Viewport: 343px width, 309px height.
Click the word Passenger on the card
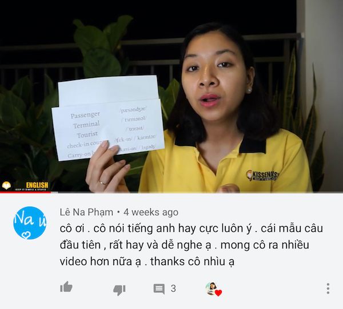pyautogui.click(x=85, y=115)
